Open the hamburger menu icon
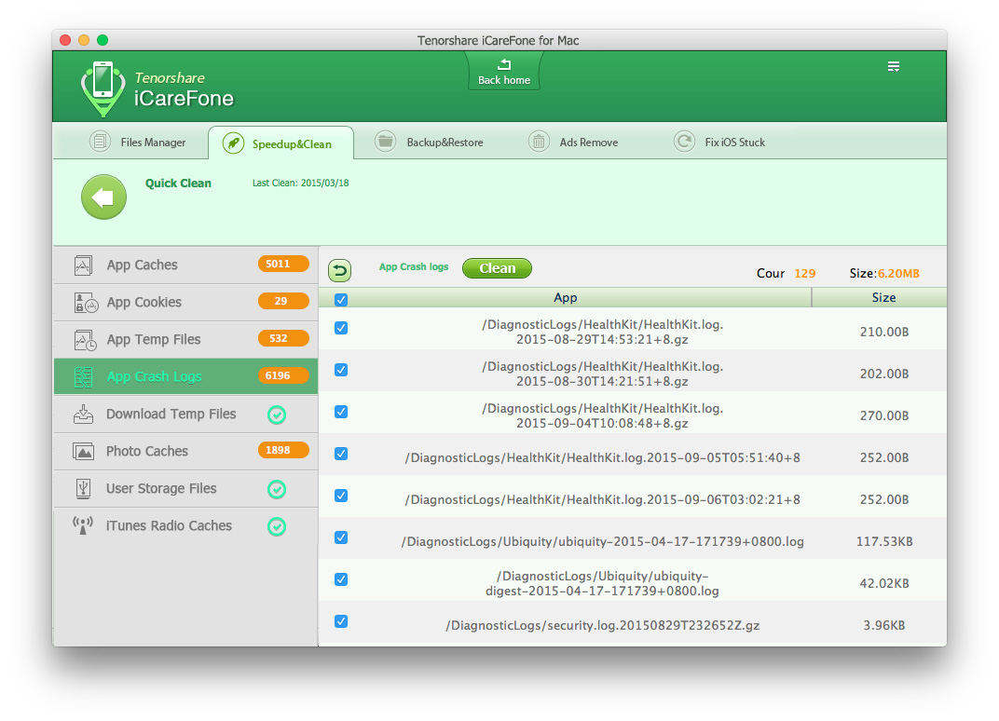 point(894,67)
